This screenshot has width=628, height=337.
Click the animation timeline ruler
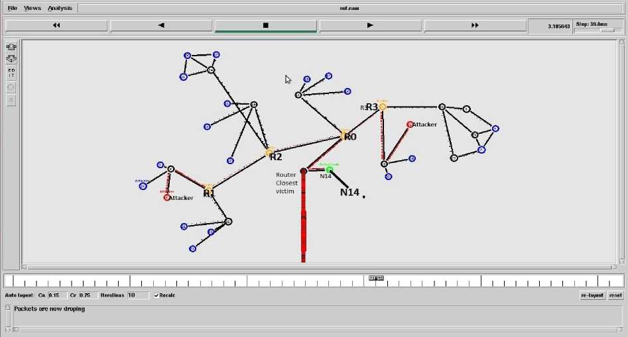314,281
